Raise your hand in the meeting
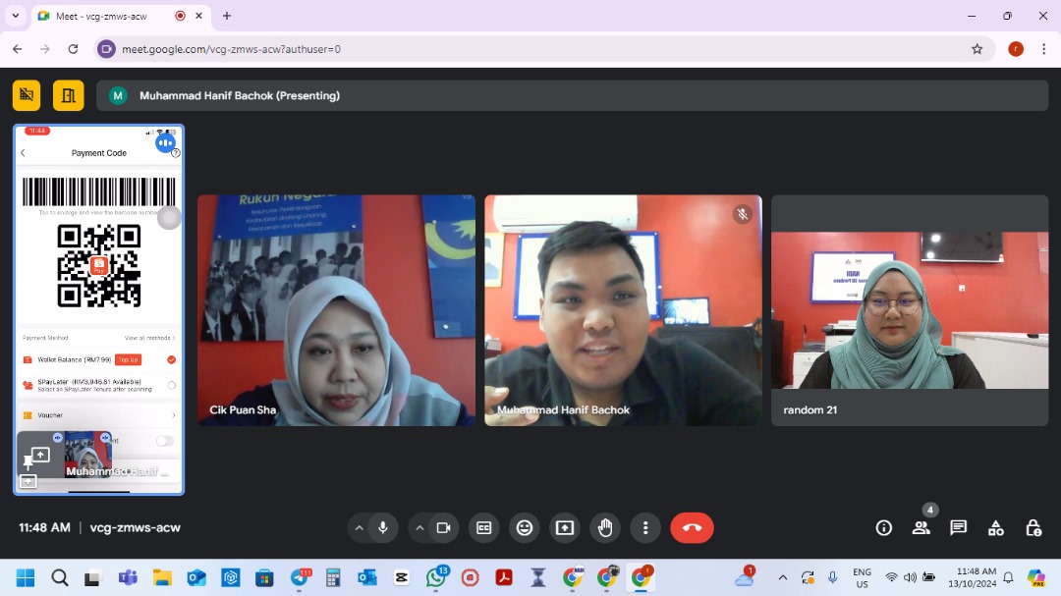The image size is (1061, 596). tap(605, 528)
